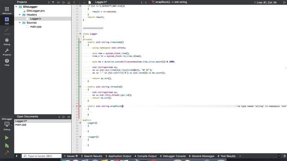Open the Test Results pane
This screenshot has width=287, height=161.
[x=226, y=156]
